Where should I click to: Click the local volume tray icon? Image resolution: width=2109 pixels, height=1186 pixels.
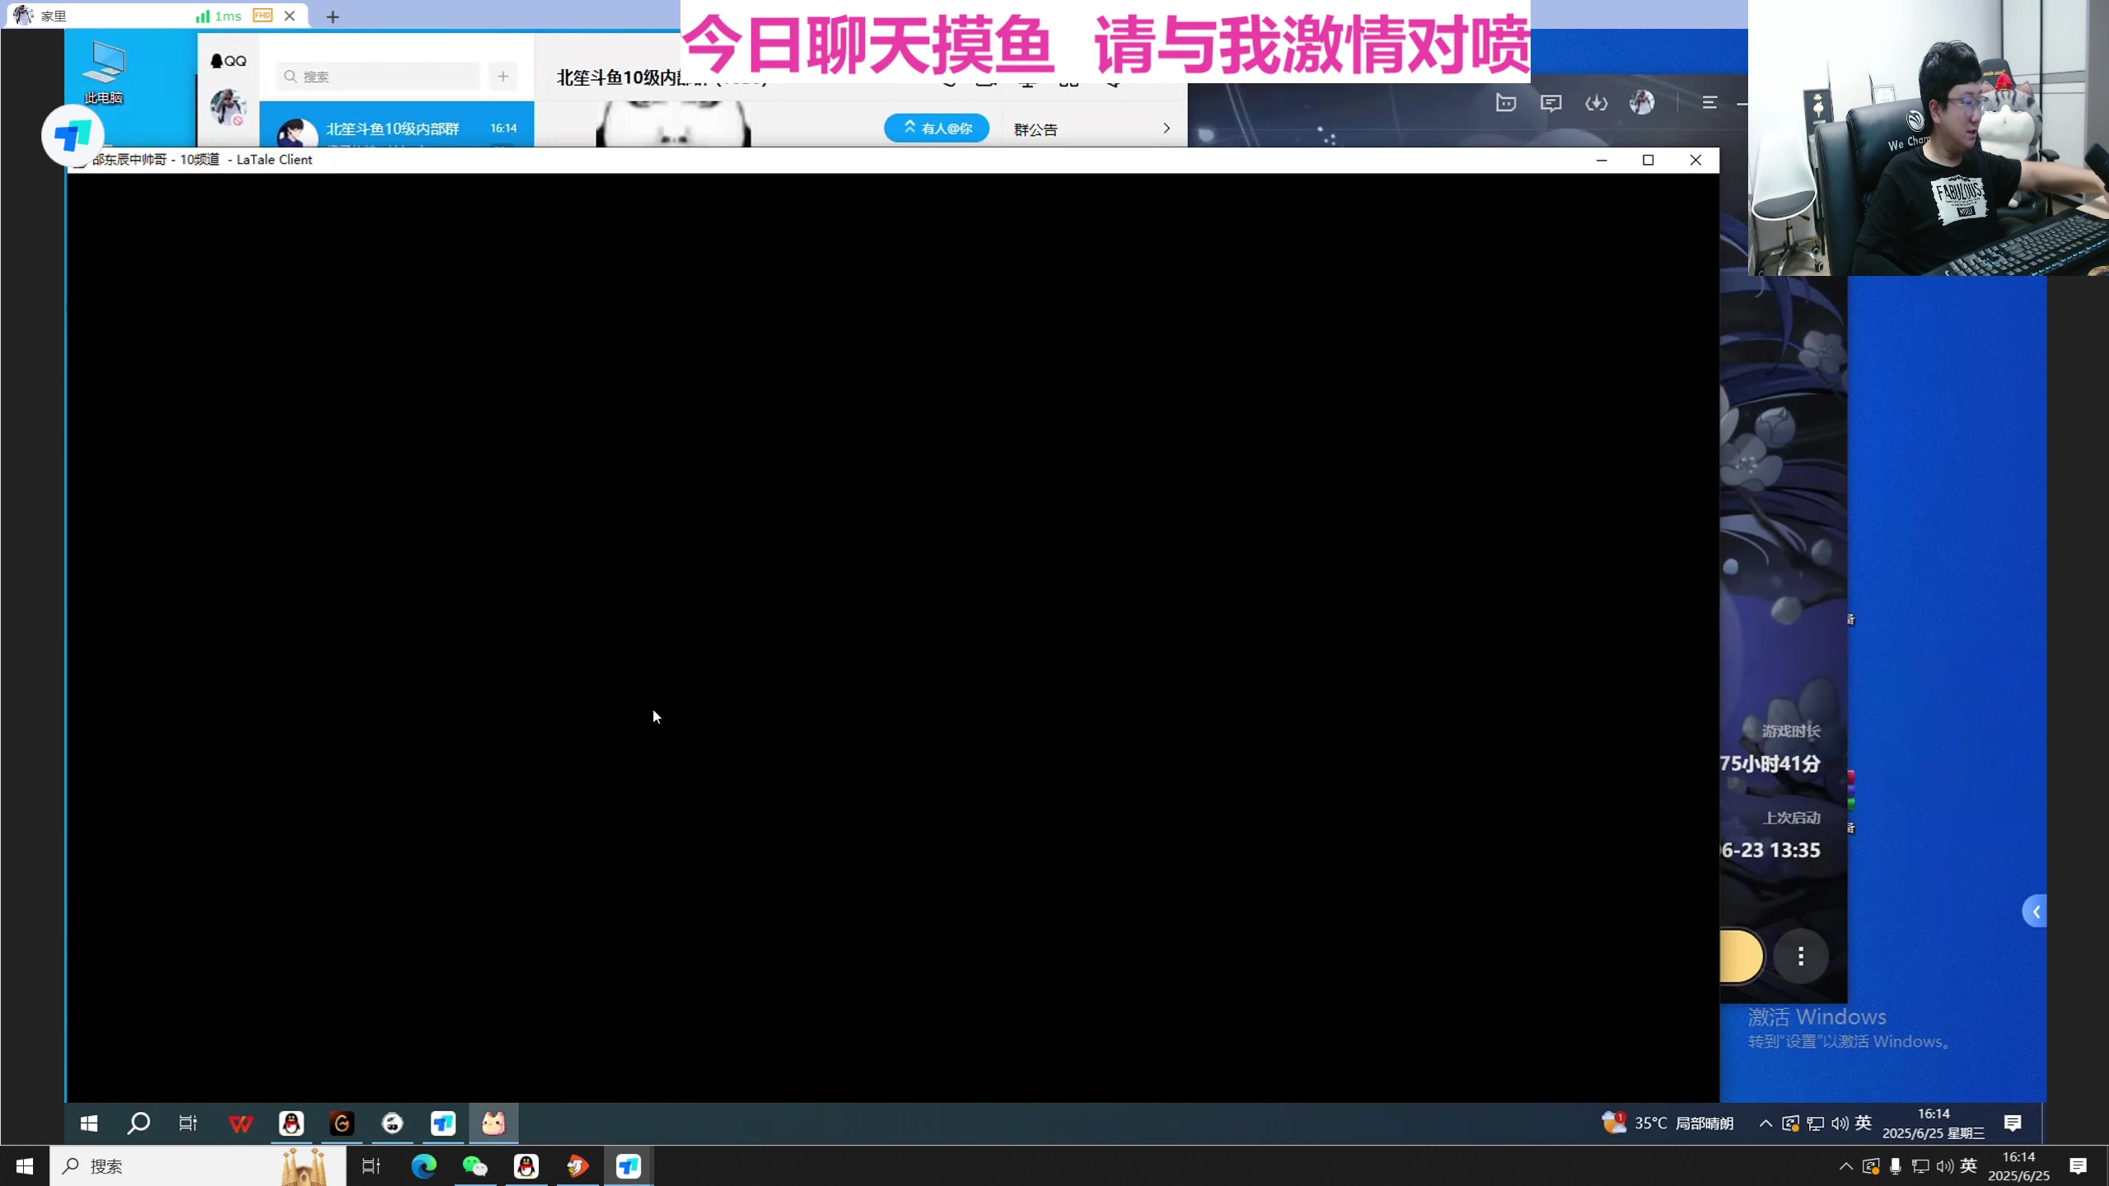pyautogui.click(x=1945, y=1166)
